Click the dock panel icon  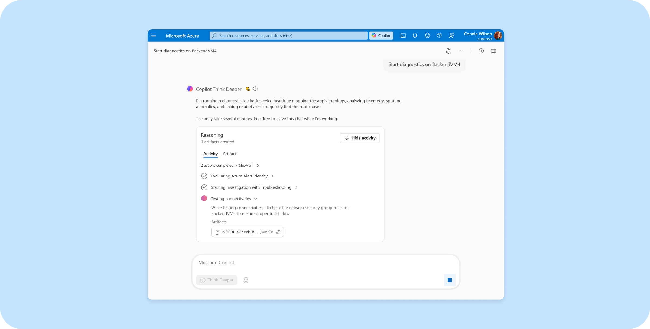click(493, 51)
